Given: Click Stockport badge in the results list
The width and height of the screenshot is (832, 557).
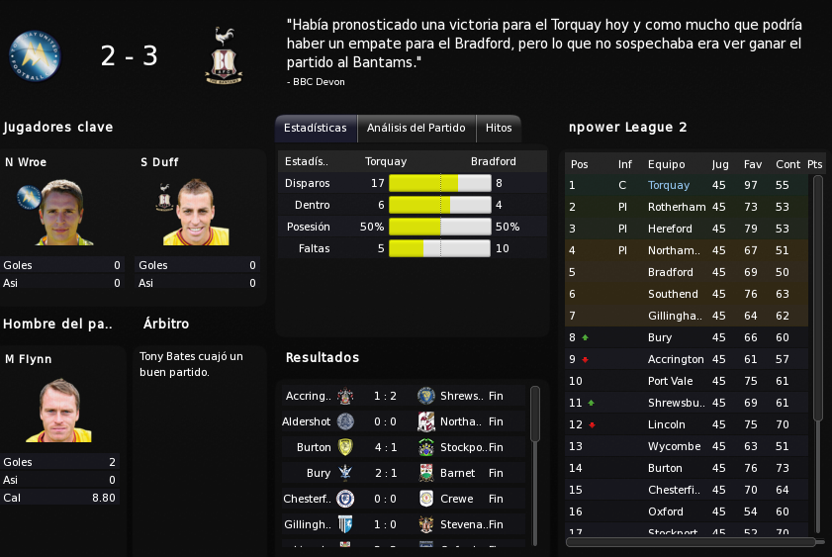Looking at the screenshot, I should point(426,447).
